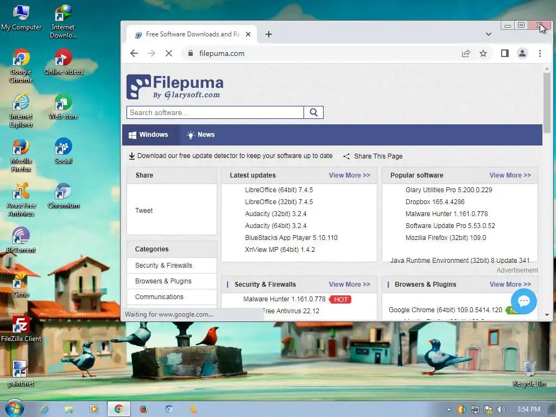556x417 pixels.
Task: Click the Chrome back arrow
Action: point(134,54)
